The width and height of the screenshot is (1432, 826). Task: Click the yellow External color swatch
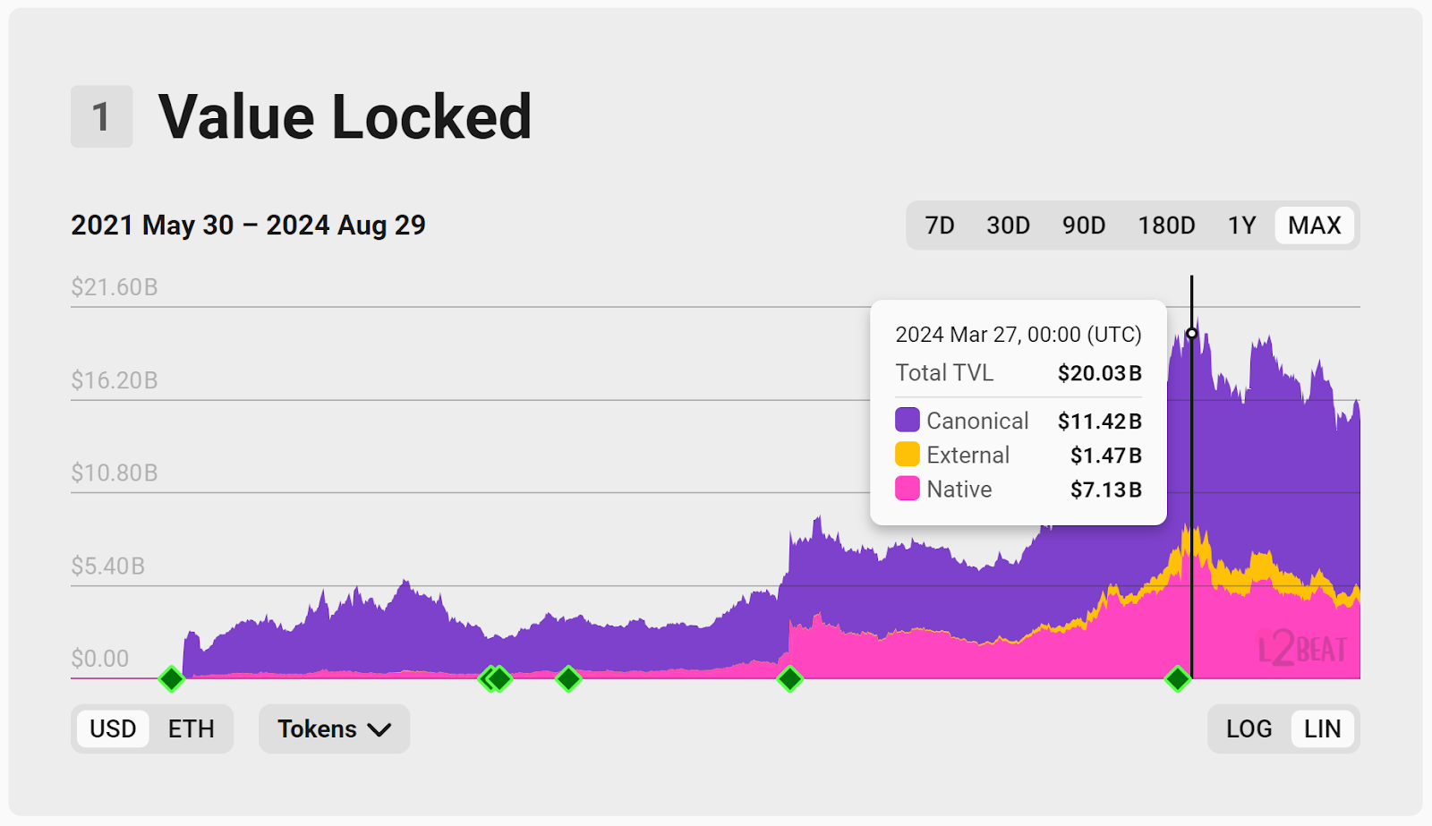908,455
